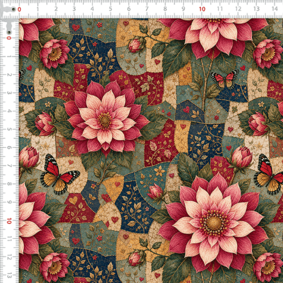This screenshot has width=283, height=283.
Task: Click the red 0 on vertical ruler
Action: 9,38
